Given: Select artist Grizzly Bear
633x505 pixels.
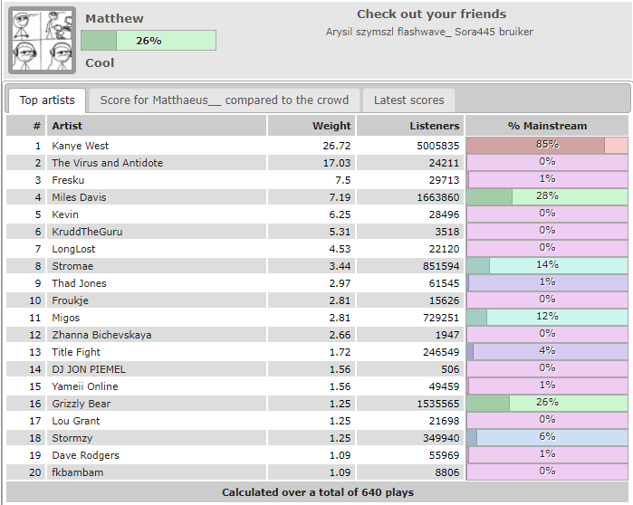Looking at the screenshot, I should click(x=81, y=404).
